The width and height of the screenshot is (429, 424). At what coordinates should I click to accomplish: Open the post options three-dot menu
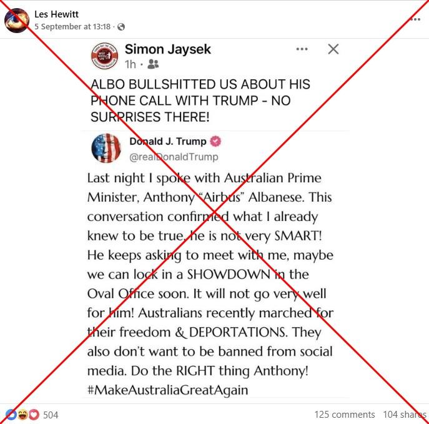pos(415,19)
